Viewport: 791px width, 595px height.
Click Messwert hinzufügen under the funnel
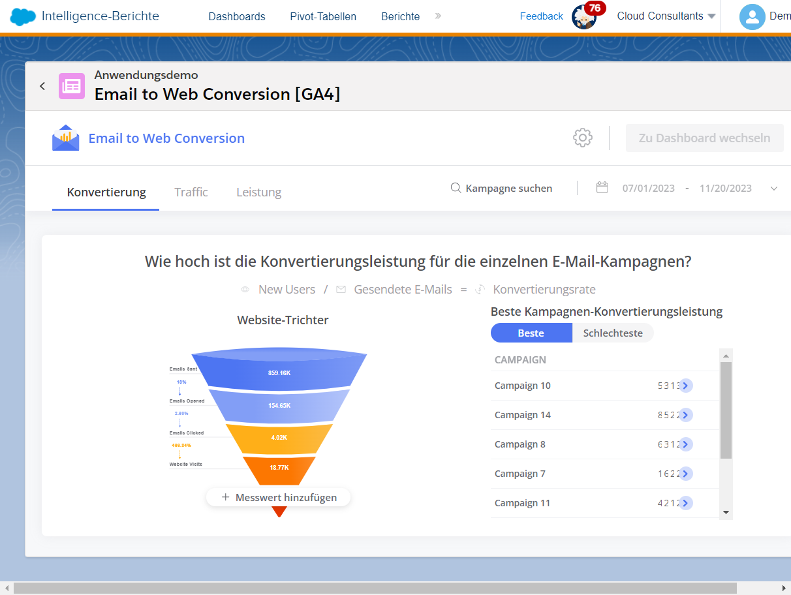(x=278, y=496)
